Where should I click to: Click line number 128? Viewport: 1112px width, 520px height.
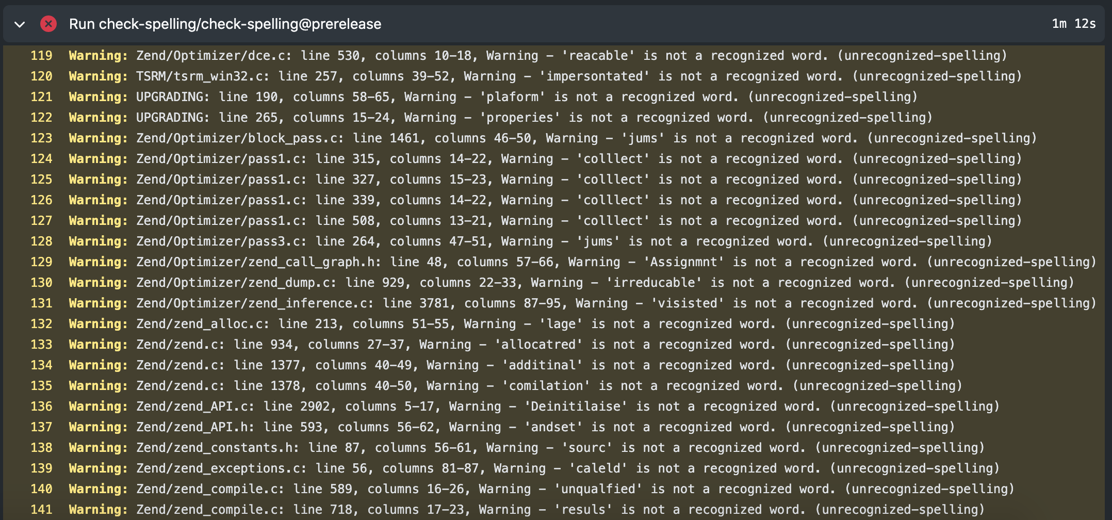click(x=41, y=241)
